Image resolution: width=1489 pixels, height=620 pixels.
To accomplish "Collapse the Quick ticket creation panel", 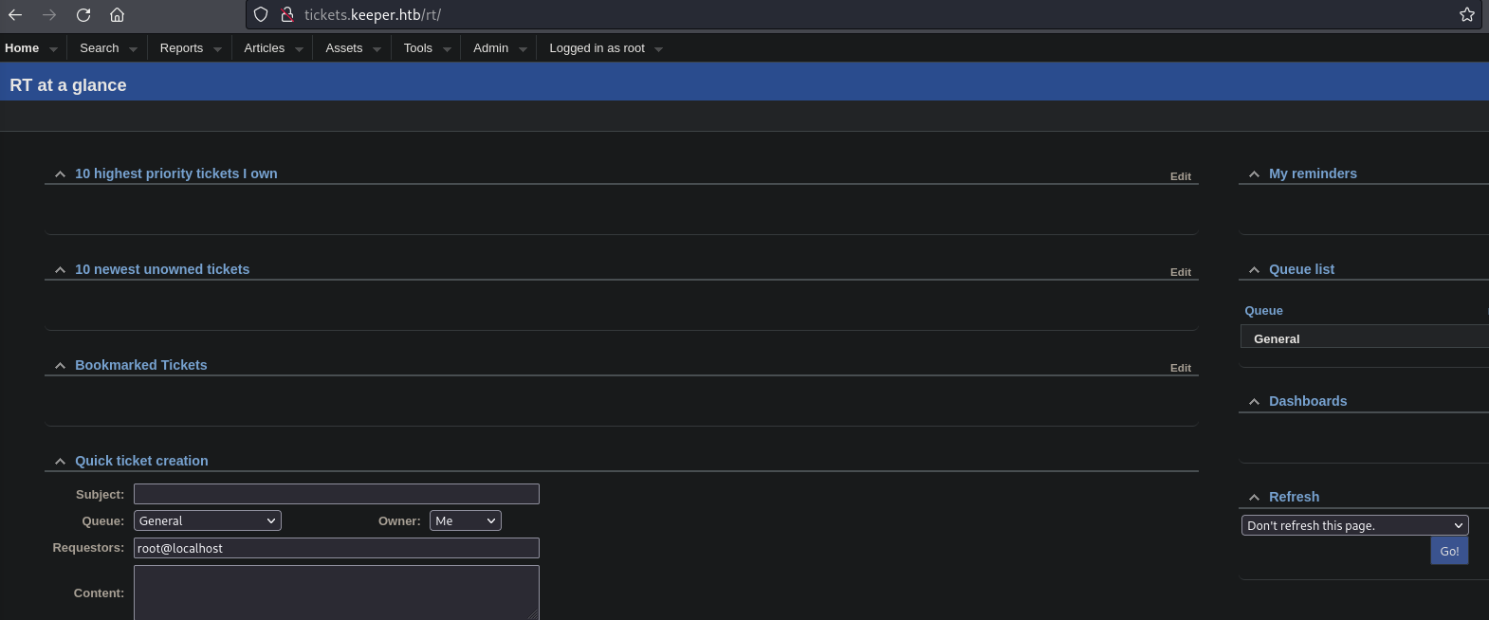I will click(60, 462).
